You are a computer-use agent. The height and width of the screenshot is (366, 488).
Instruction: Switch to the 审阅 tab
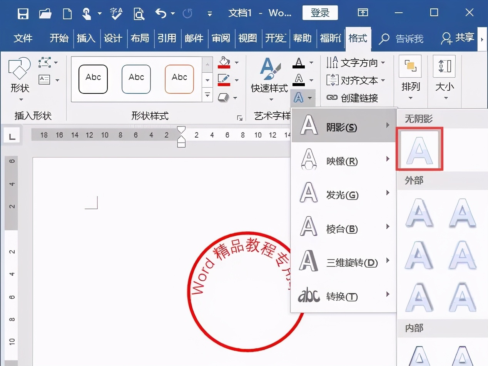point(221,38)
